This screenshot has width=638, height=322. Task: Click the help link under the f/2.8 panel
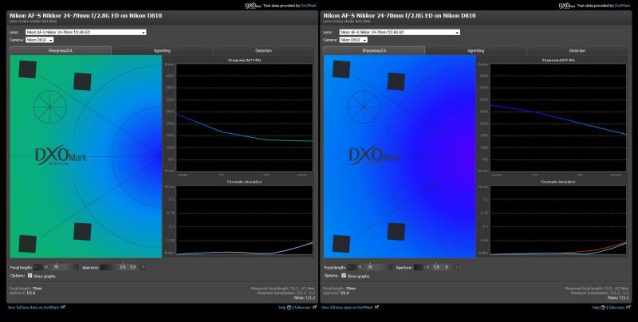tap(282, 308)
